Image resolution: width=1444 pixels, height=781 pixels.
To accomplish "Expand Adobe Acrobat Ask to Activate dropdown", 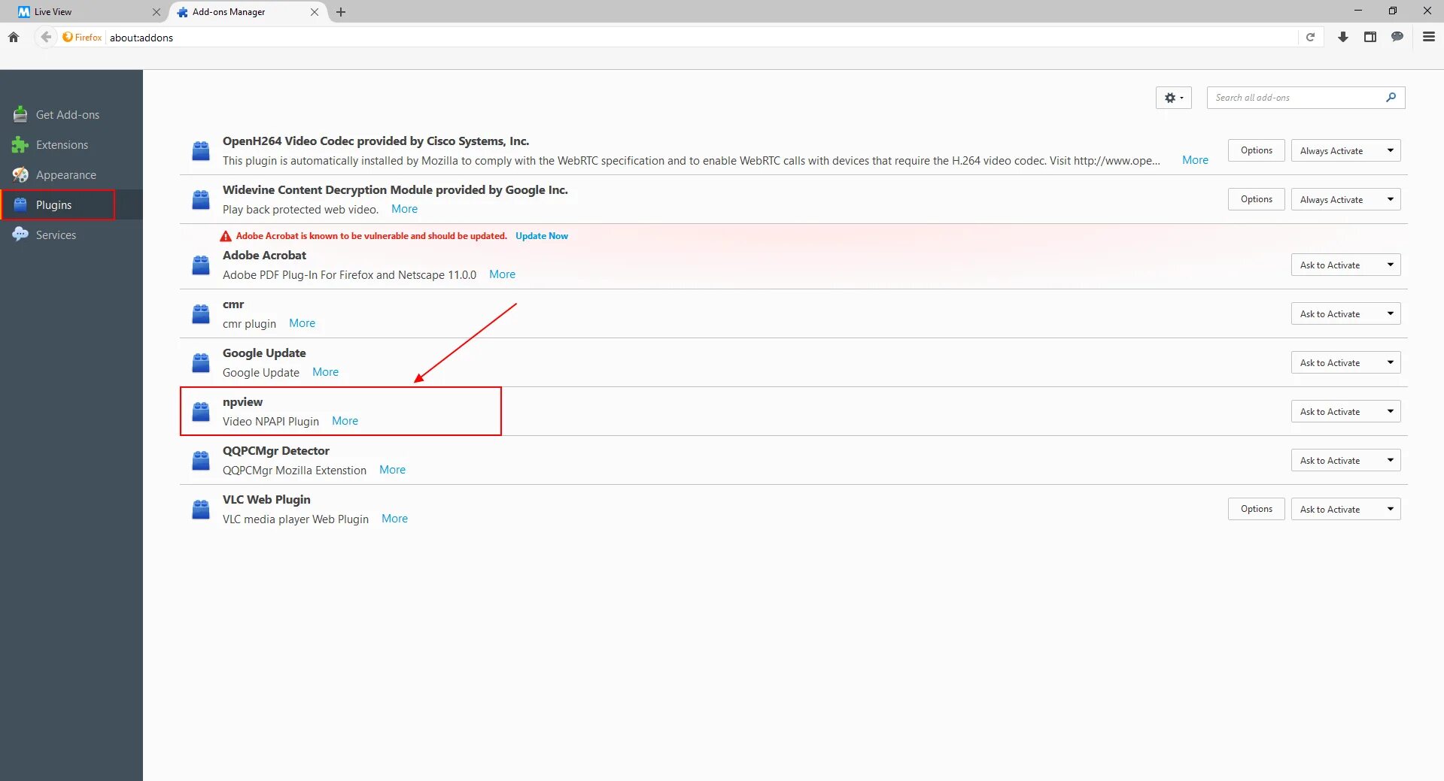I will click(x=1345, y=265).
